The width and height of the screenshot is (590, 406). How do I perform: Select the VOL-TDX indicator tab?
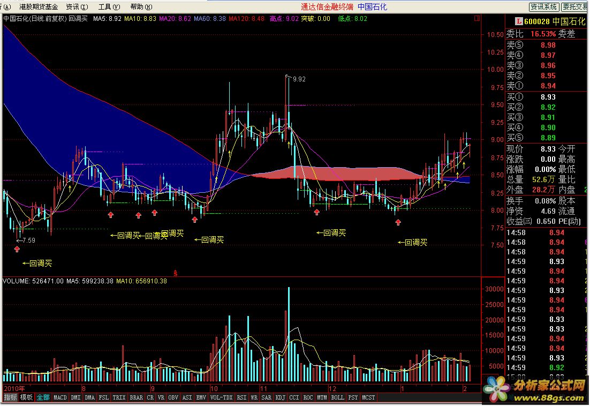point(221,397)
